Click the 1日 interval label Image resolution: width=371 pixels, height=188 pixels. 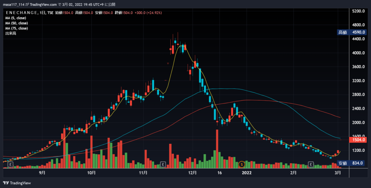click(42, 13)
